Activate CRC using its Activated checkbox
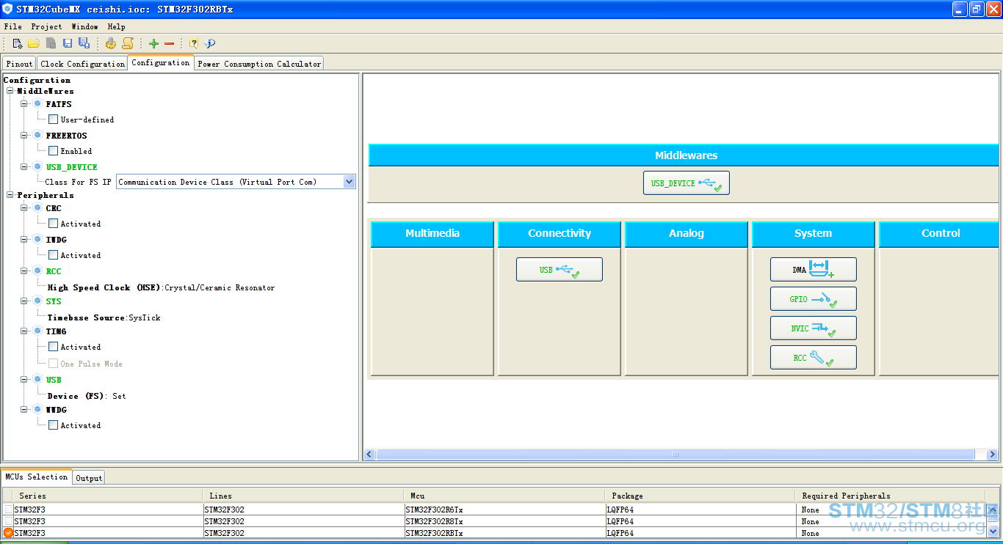Screen dimensions: 1003x544 point(53,223)
